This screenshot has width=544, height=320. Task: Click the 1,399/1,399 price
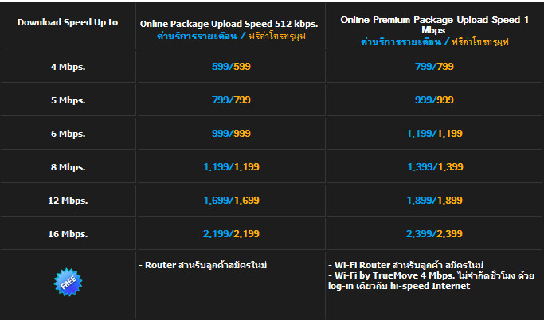tap(434, 167)
